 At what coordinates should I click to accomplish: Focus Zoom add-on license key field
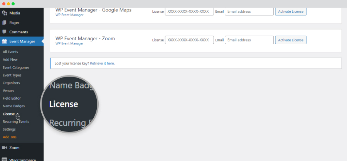[x=189, y=40]
